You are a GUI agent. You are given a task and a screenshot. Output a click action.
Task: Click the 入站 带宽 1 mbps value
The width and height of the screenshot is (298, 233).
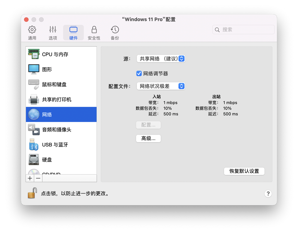click(x=170, y=103)
